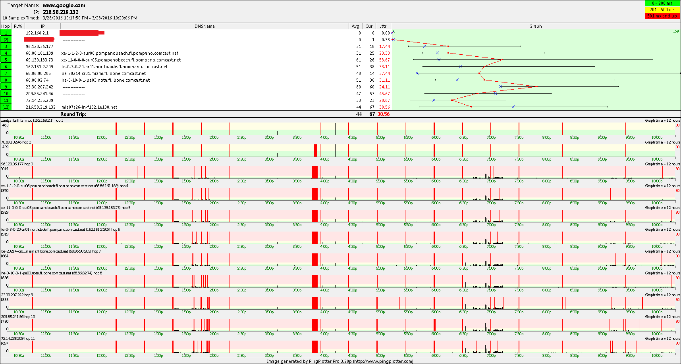Select the row with IP 23.30.207.242
This screenshot has width=681, height=364.
39,87
